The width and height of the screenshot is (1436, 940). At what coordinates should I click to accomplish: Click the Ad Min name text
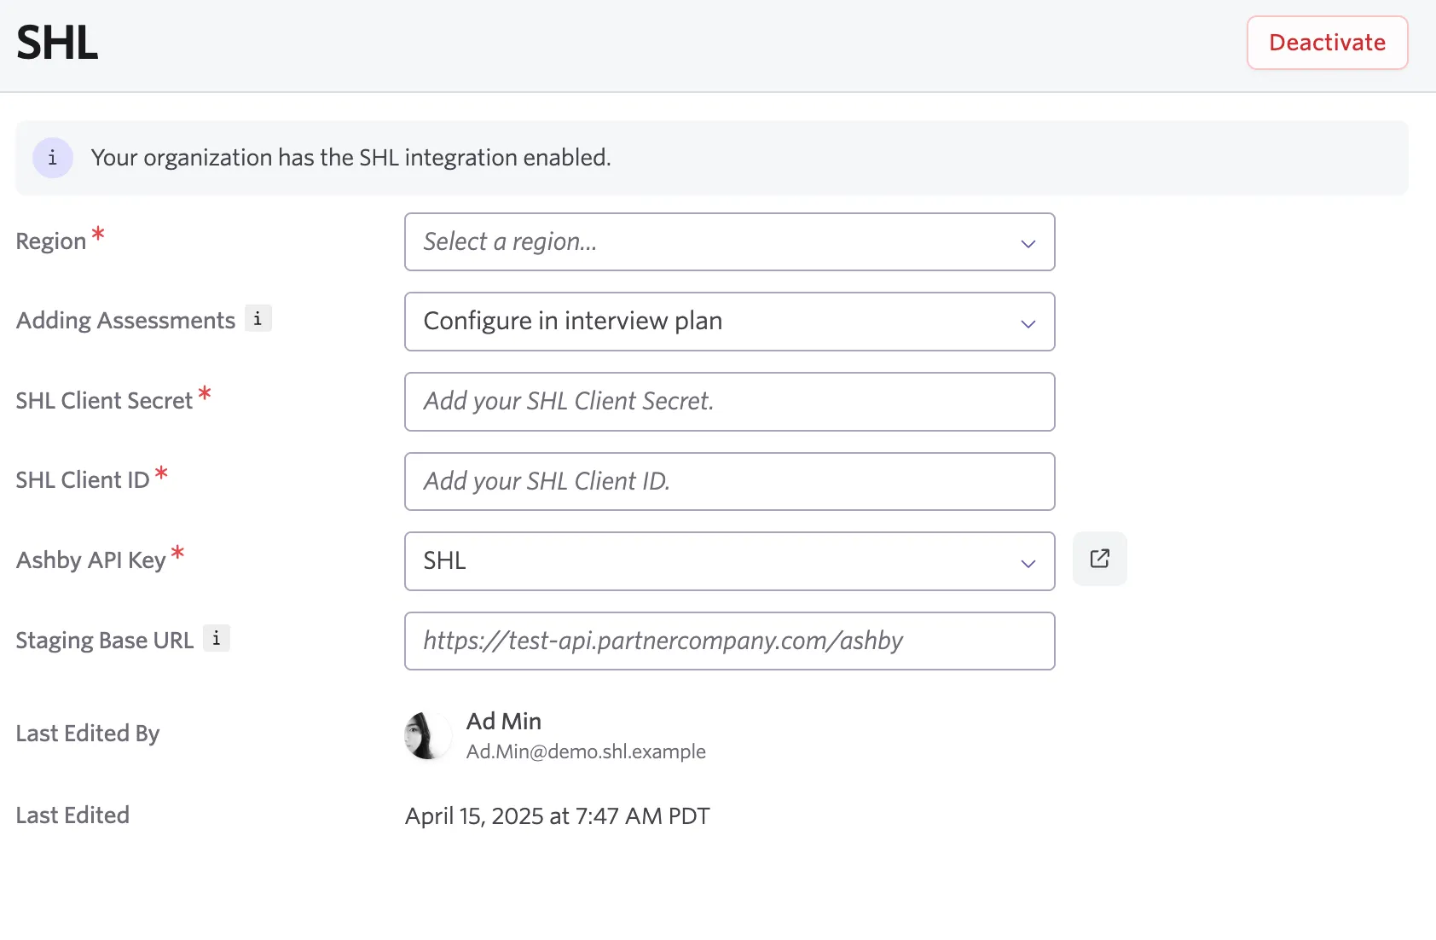(x=504, y=722)
